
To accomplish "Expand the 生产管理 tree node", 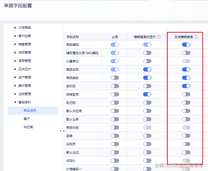I will point(15,77).
